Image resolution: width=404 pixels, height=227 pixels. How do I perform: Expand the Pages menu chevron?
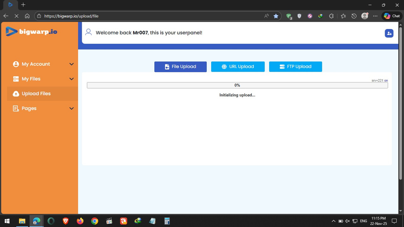tap(72, 108)
